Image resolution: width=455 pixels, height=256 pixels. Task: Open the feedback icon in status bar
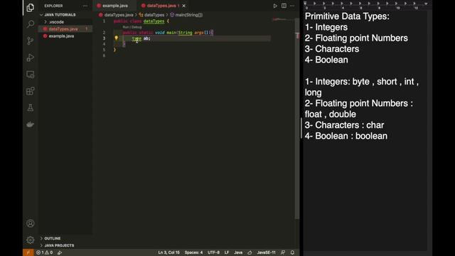283,252
